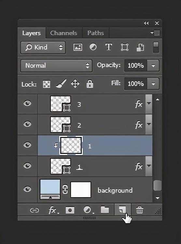Hide layer 2 with eye icon
This screenshot has height=244, width=181.
click(x=27, y=124)
